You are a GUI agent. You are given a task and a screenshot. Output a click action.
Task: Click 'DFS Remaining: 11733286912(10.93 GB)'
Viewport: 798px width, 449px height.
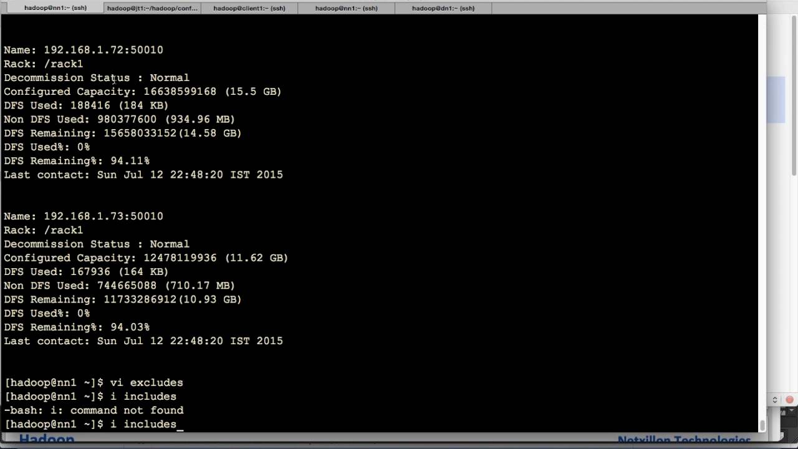(123, 299)
